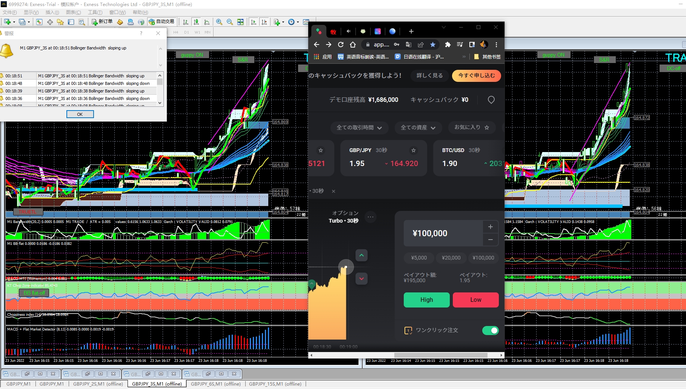Zoom in on the MT4 chart

(x=219, y=22)
